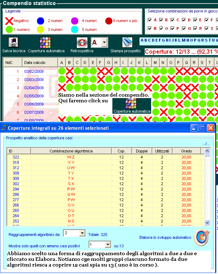Sort by Cop. column header
218x274 pixels.
coord(121,151)
